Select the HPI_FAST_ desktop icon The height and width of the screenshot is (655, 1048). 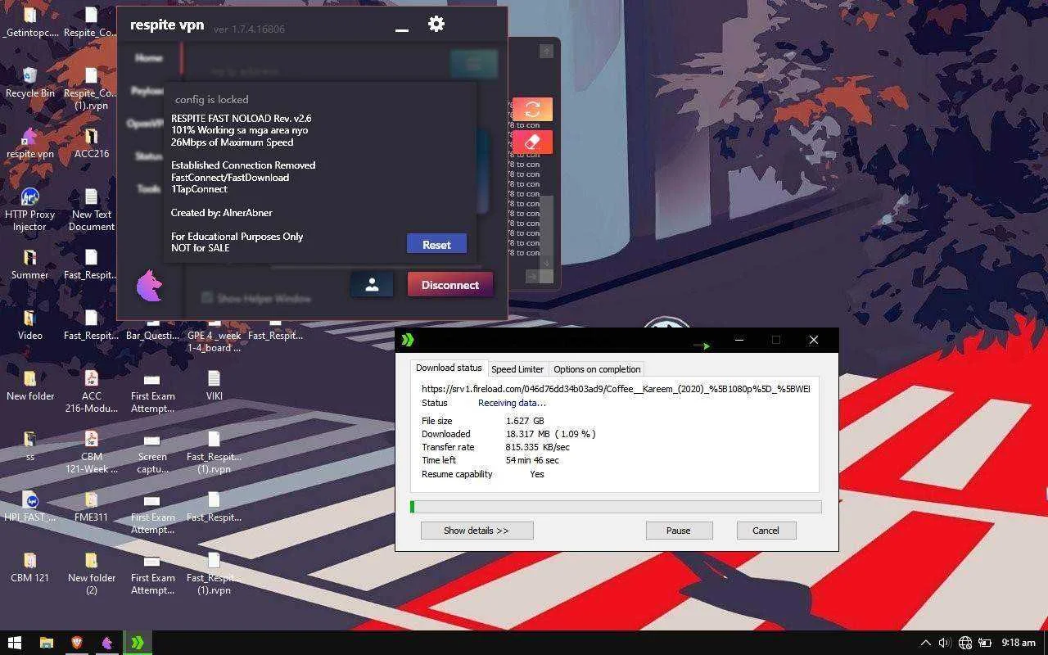coord(30,507)
